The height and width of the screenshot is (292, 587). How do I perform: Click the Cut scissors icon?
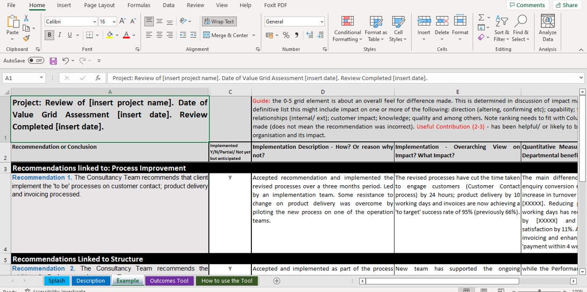click(x=26, y=18)
